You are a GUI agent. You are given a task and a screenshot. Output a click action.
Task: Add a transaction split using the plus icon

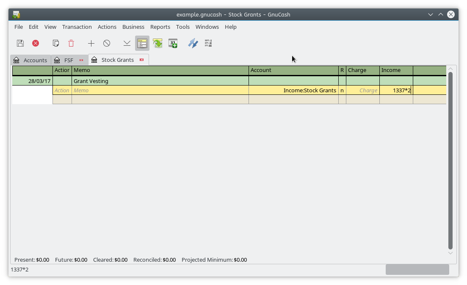coord(91,43)
